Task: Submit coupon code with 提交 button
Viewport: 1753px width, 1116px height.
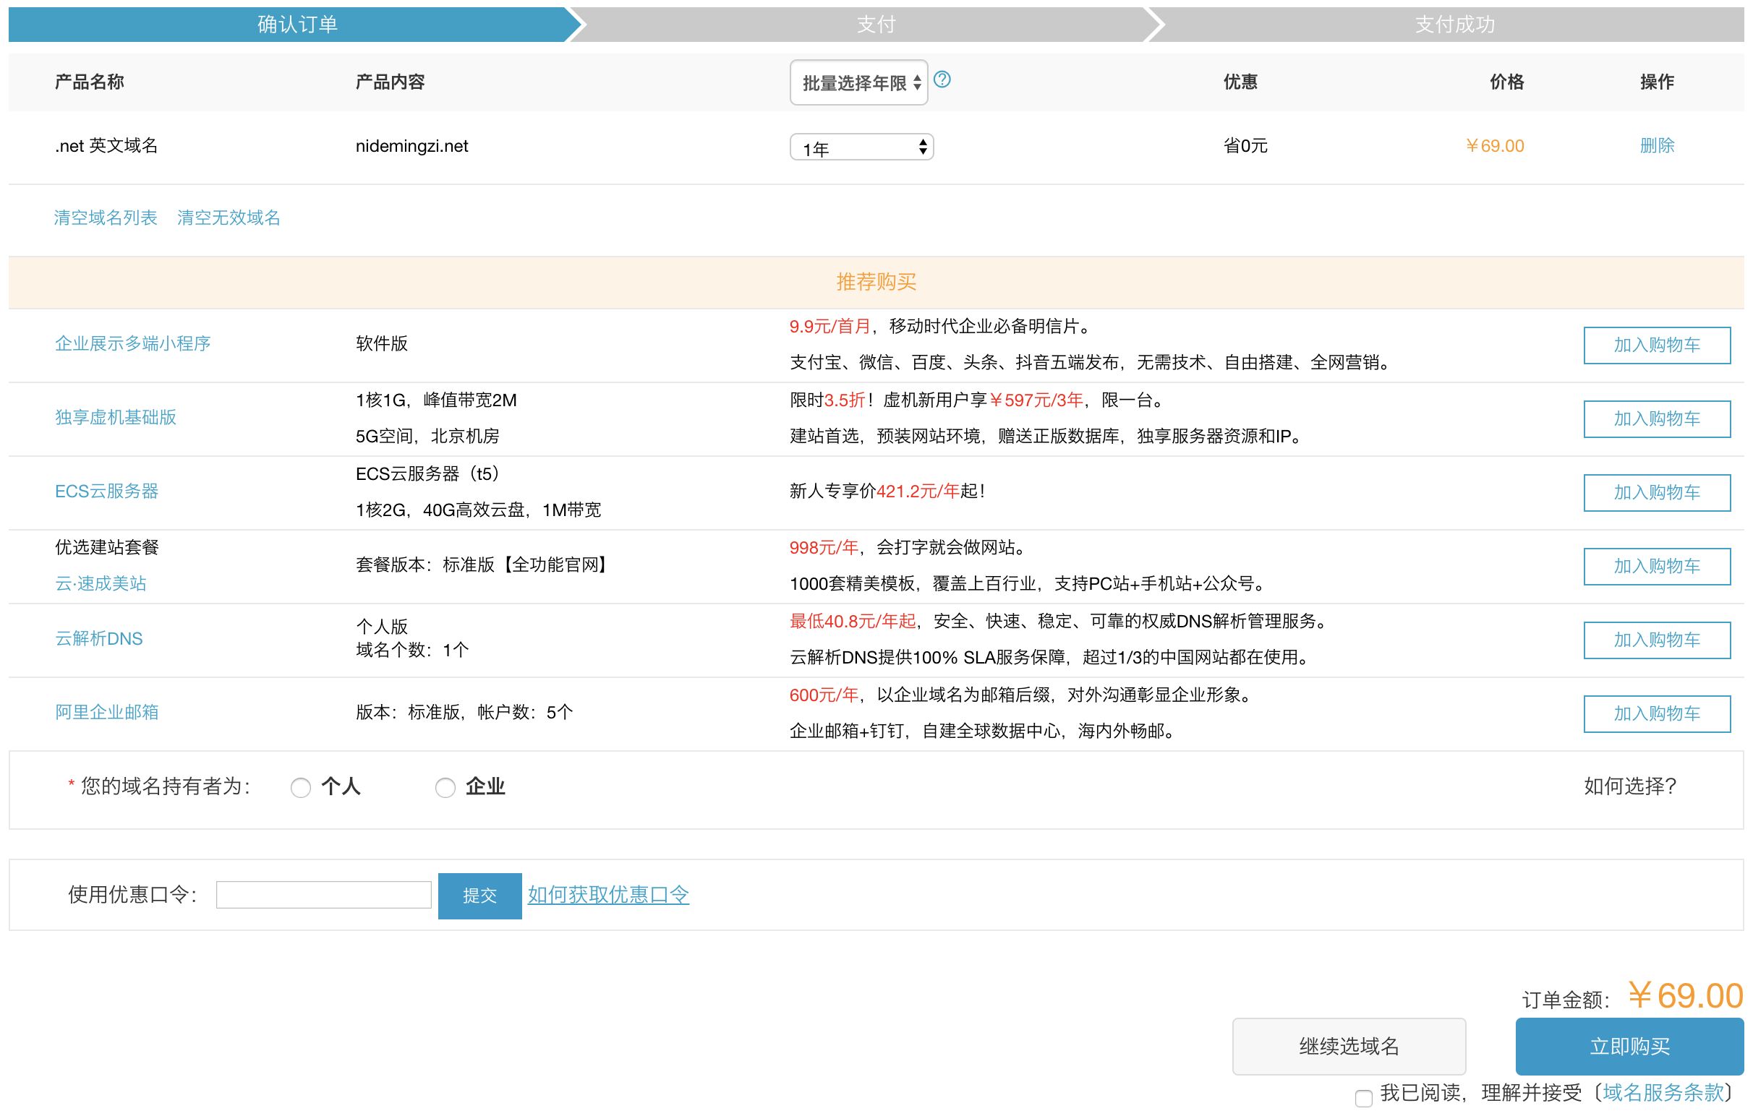Action: [x=479, y=895]
